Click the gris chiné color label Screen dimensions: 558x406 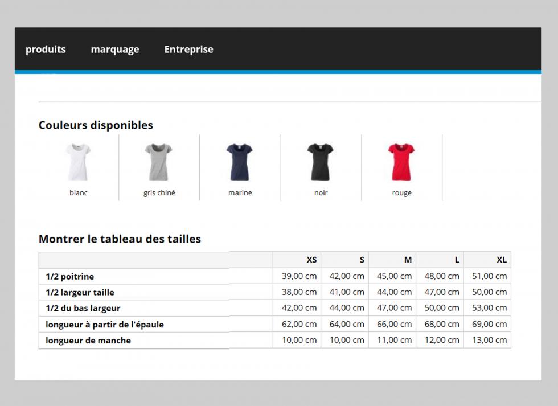click(x=159, y=193)
